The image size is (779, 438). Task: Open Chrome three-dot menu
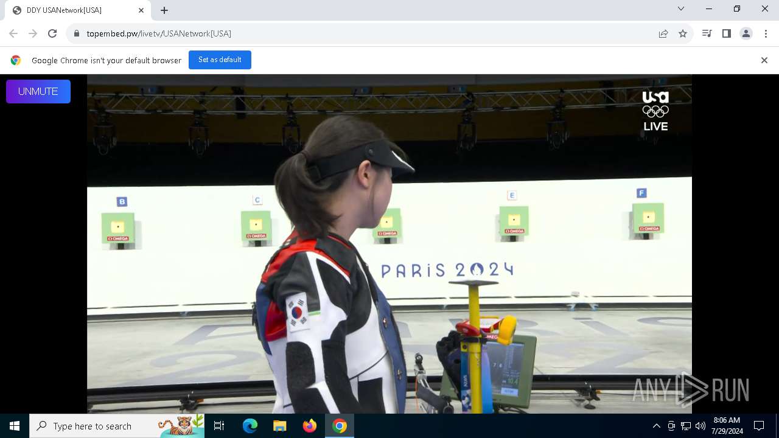(x=766, y=33)
